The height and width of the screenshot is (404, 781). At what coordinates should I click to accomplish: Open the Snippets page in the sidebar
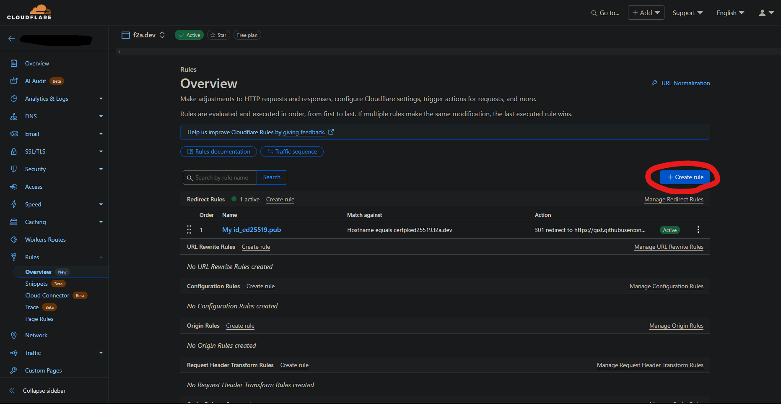click(x=36, y=284)
